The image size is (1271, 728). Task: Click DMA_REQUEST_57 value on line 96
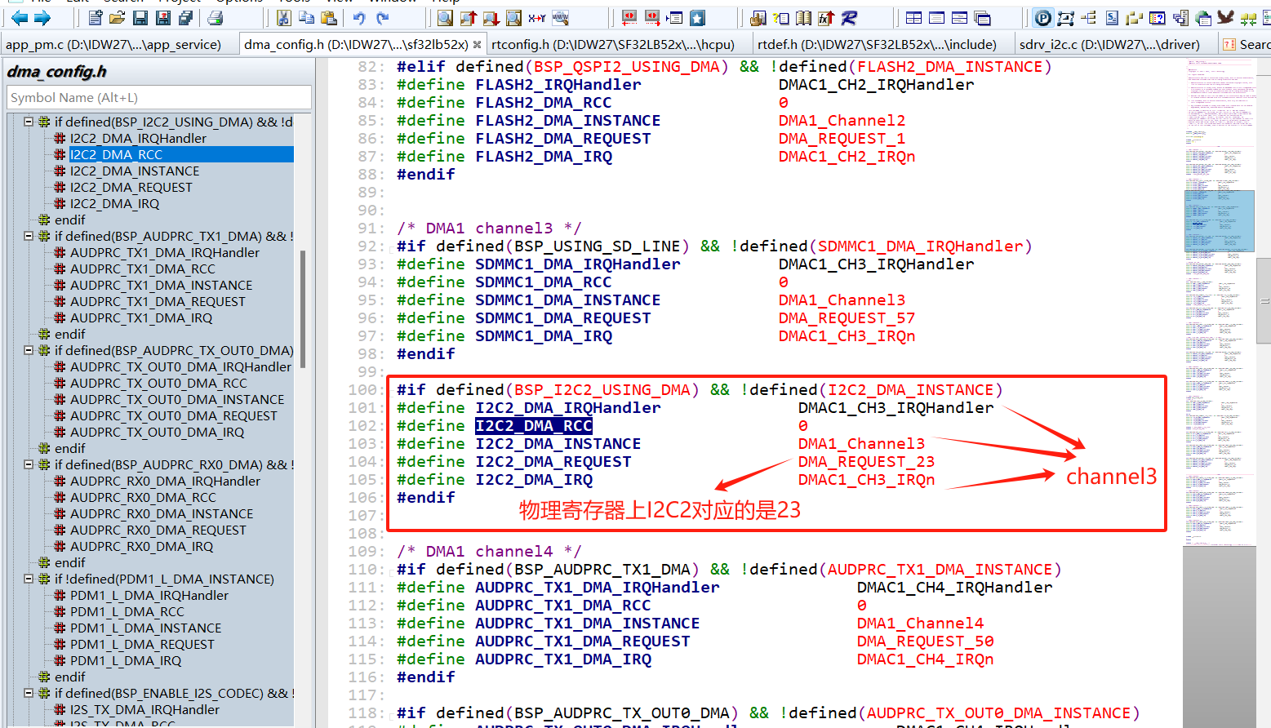click(x=847, y=317)
